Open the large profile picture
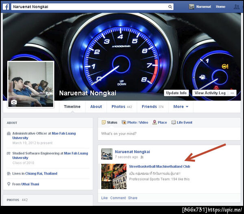This screenshot has width=244, height=214. coord(31,84)
